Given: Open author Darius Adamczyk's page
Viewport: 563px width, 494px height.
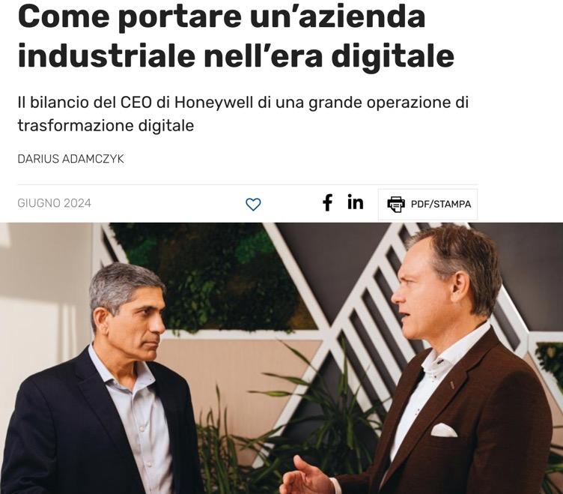Looking at the screenshot, I should coord(70,159).
